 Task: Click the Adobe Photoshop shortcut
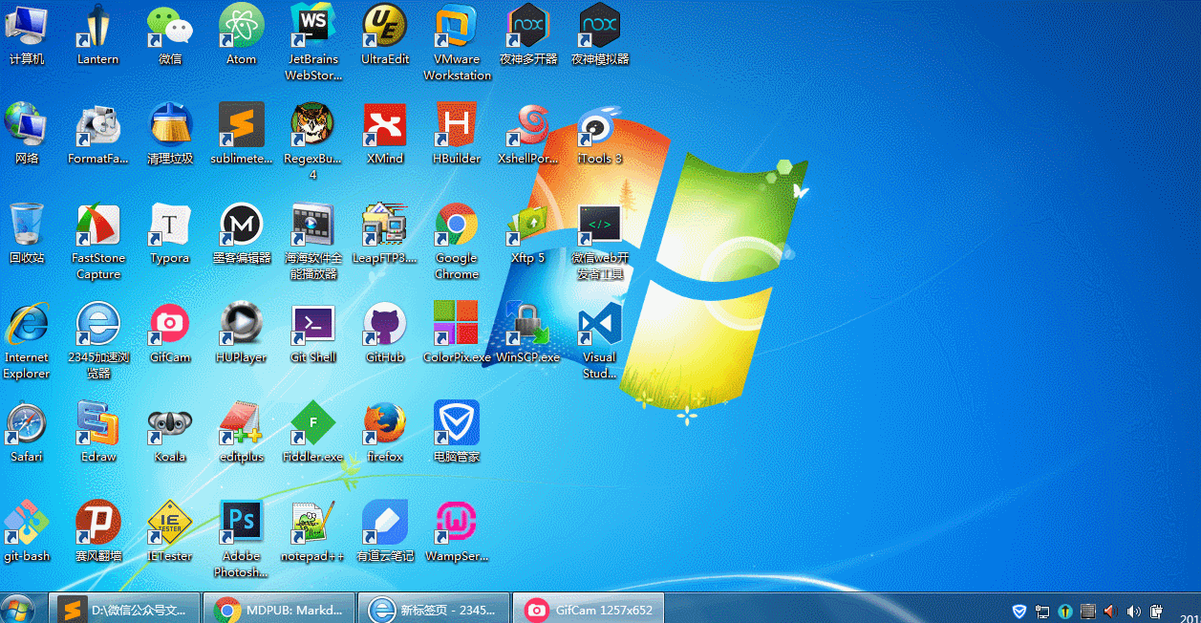[242, 539]
